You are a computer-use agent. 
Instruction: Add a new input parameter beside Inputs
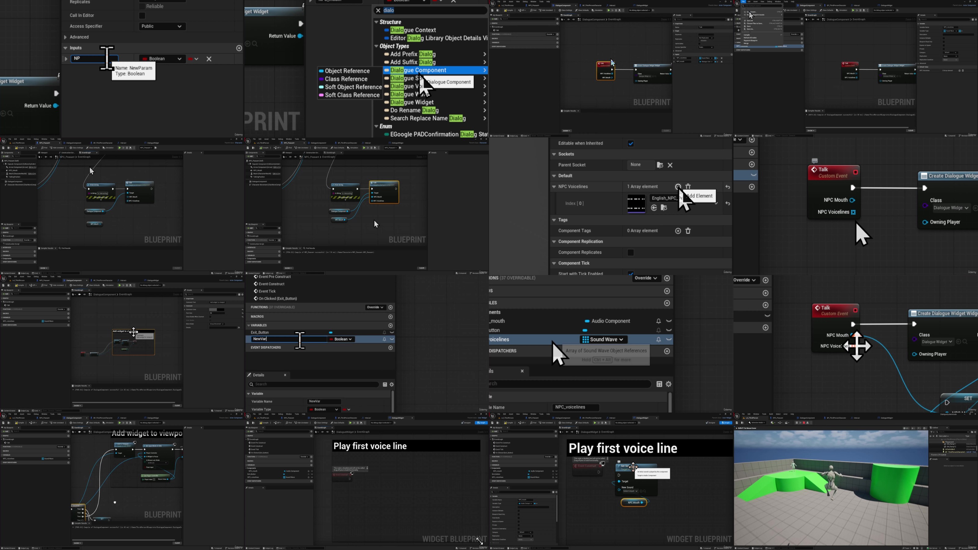[x=239, y=48]
